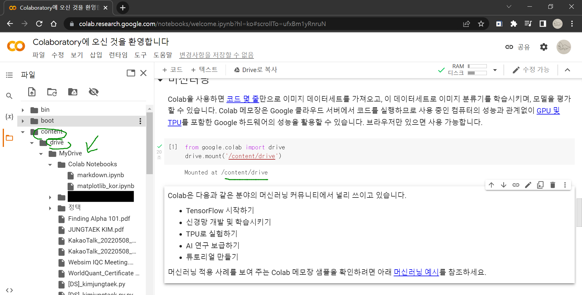The image size is (582, 295).
Task: Edit the selected text cell with pencil
Action: coord(528,185)
